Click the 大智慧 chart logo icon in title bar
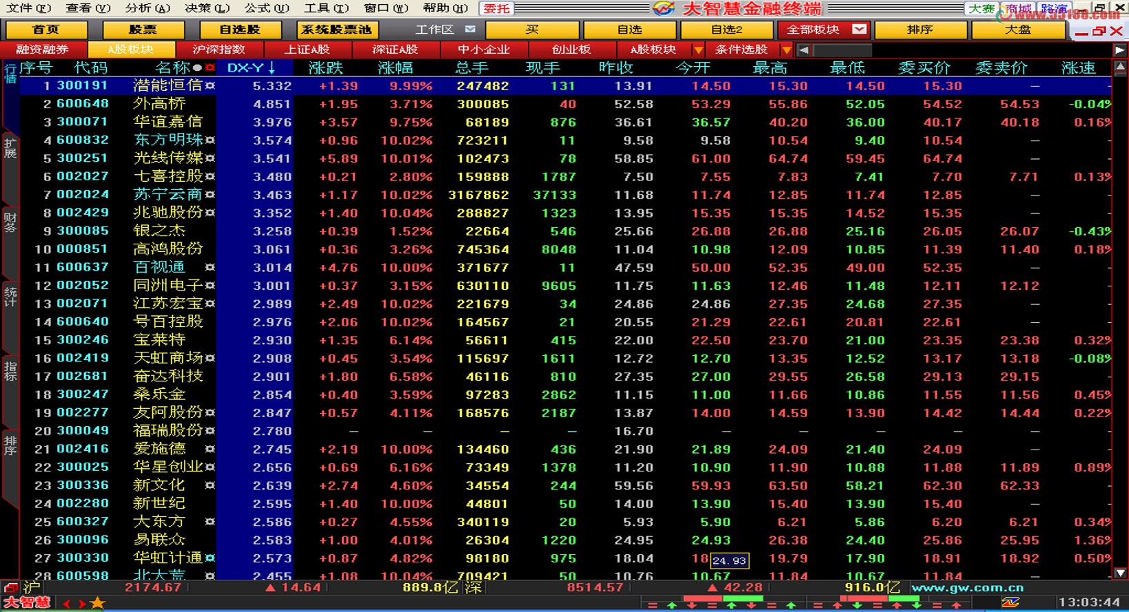Image resolution: width=1129 pixels, height=612 pixels. click(x=663, y=8)
